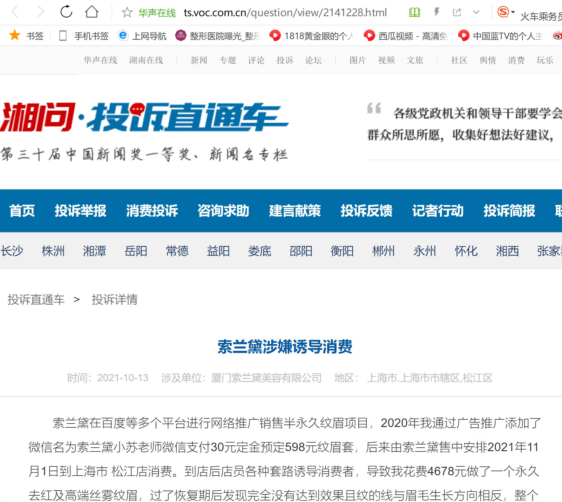Choose 株洲 city filter
Viewport: 562px width, 502px height.
click(x=53, y=251)
